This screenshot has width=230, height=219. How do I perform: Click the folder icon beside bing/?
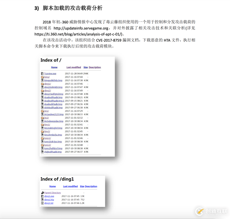(x=43, y=77)
